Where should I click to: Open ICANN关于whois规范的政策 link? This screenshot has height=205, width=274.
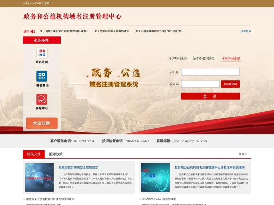159,199
